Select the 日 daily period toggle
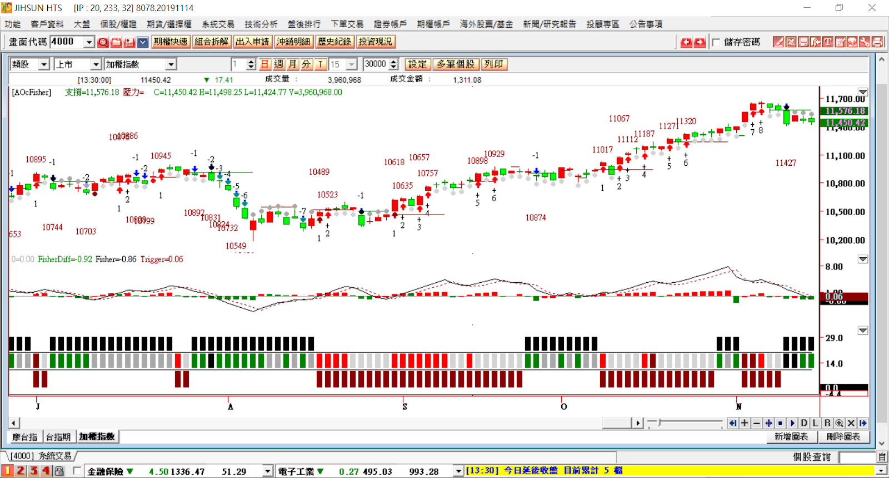This screenshot has height=478, width=889. point(265,64)
